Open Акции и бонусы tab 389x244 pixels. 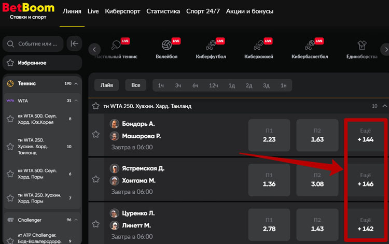point(249,11)
